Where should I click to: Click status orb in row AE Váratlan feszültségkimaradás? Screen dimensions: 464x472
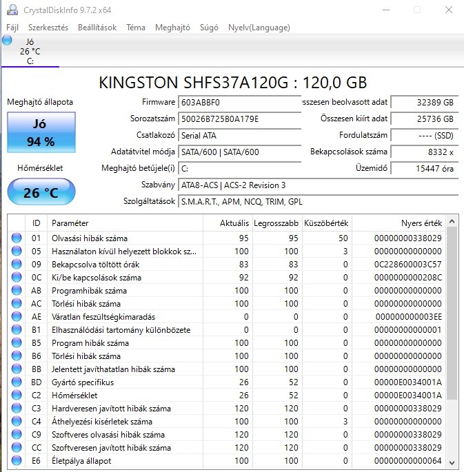[17, 316]
